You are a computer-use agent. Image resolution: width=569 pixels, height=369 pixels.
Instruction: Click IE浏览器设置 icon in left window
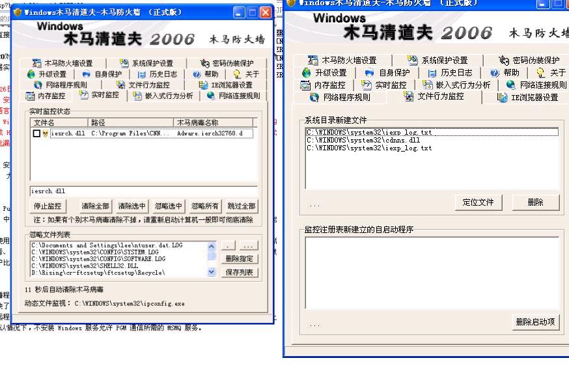coord(203,85)
